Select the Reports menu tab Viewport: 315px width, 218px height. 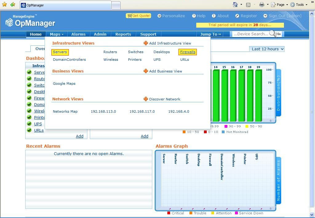pyautogui.click(x=123, y=34)
